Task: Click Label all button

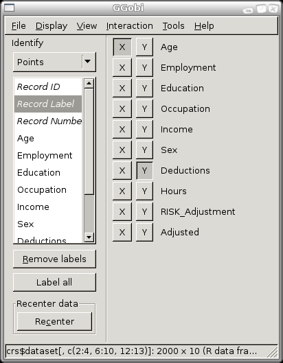Action: click(54, 282)
